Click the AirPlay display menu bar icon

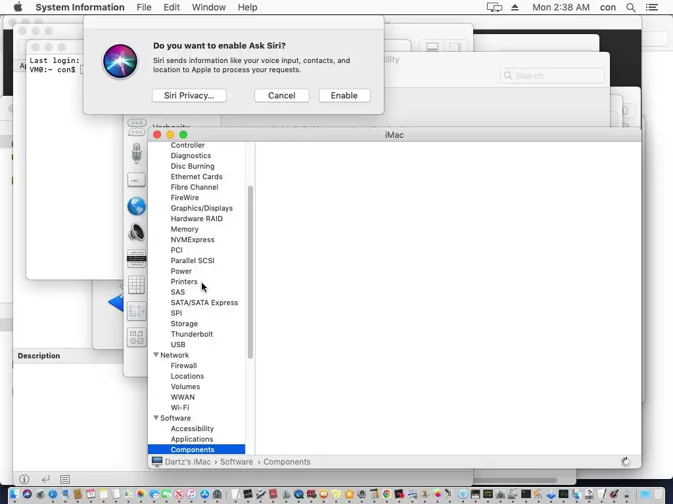(494, 7)
